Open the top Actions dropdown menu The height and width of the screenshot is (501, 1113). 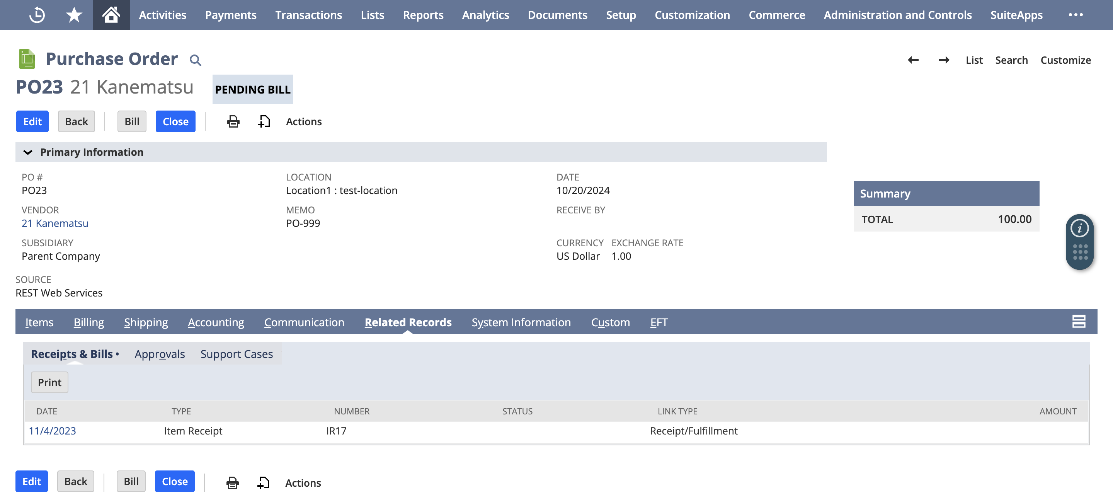304,121
